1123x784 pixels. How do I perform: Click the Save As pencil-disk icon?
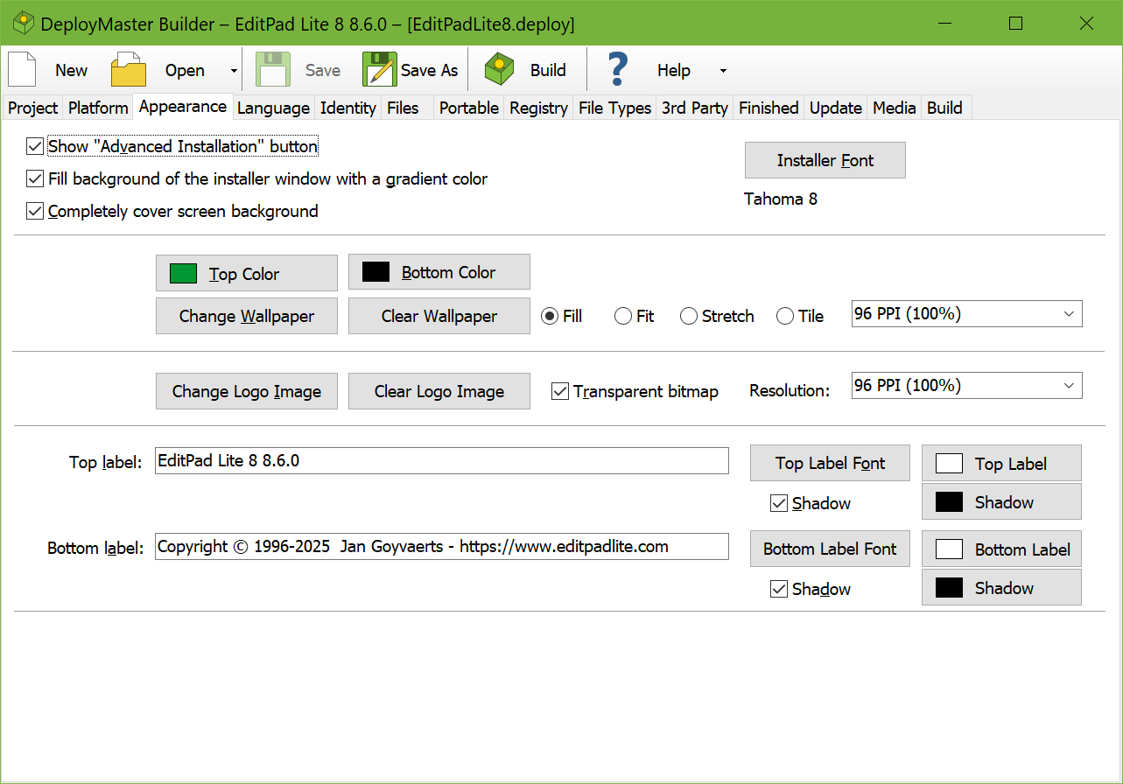point(380,70)
